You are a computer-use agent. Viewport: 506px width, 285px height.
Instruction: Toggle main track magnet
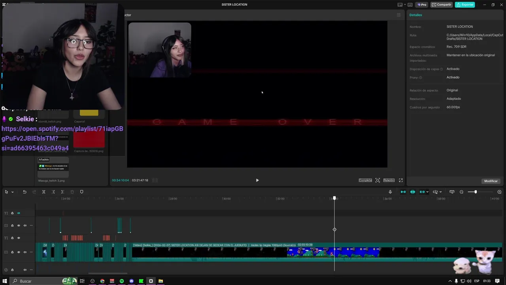403,192
